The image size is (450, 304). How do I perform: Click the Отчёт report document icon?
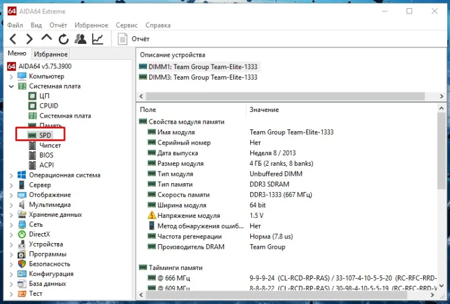tap(122, 39)
